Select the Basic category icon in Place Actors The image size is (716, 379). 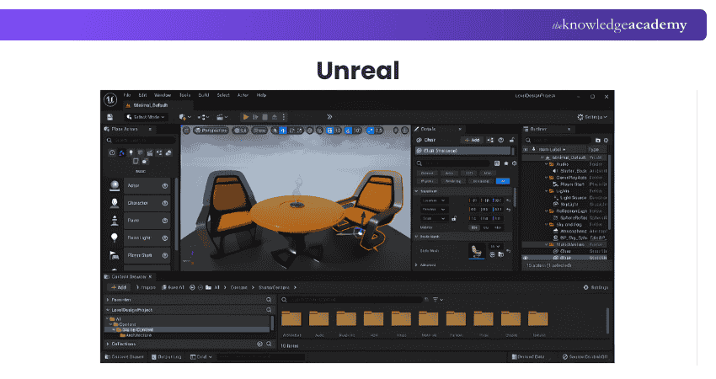pos(121,153)
